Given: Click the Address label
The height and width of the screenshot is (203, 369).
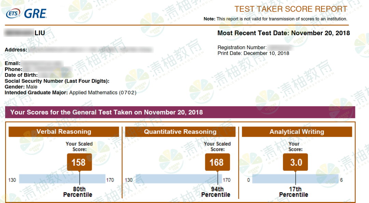Looking at the screenshot, I should pos(16,50).
